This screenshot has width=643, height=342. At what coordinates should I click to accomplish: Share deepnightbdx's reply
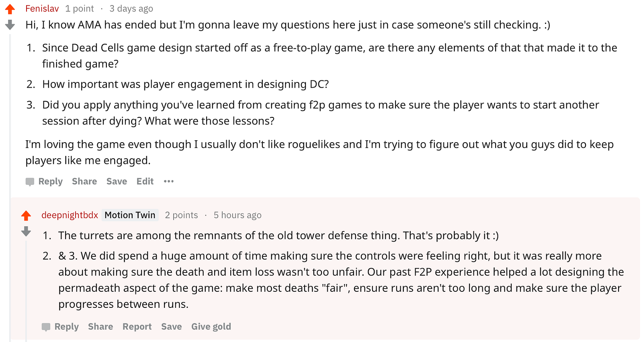click(100, 326)
